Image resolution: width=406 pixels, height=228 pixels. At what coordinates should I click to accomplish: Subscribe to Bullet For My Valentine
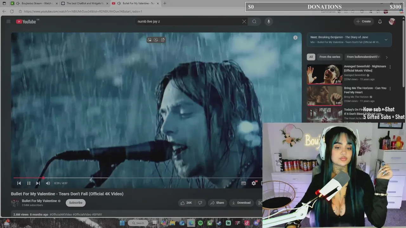coord(75,203)
